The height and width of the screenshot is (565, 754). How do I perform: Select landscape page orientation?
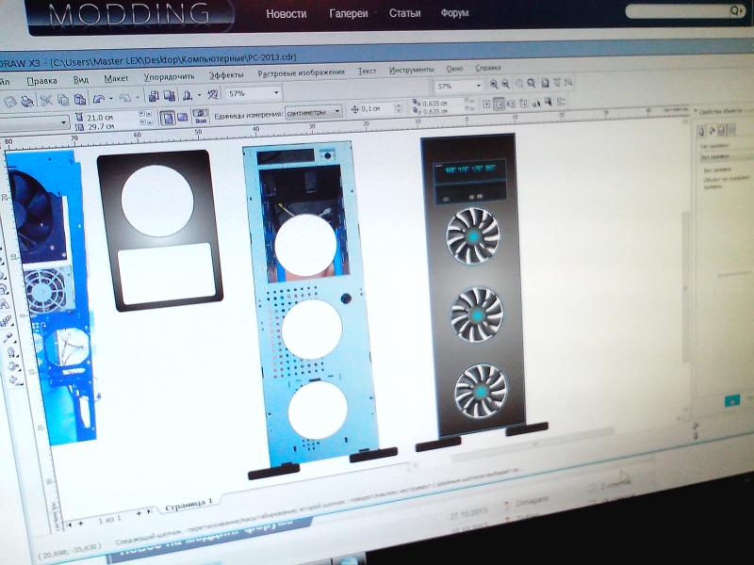[183, 117]
